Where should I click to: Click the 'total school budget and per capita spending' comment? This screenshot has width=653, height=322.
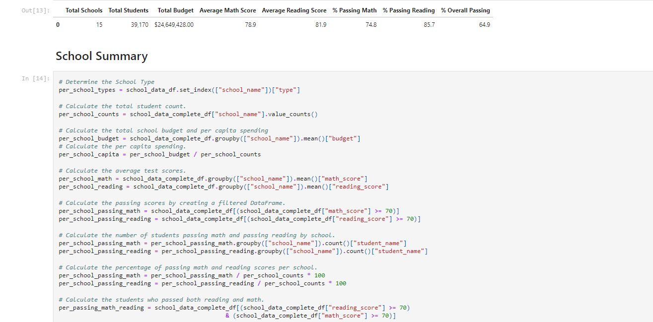(163, 130)
